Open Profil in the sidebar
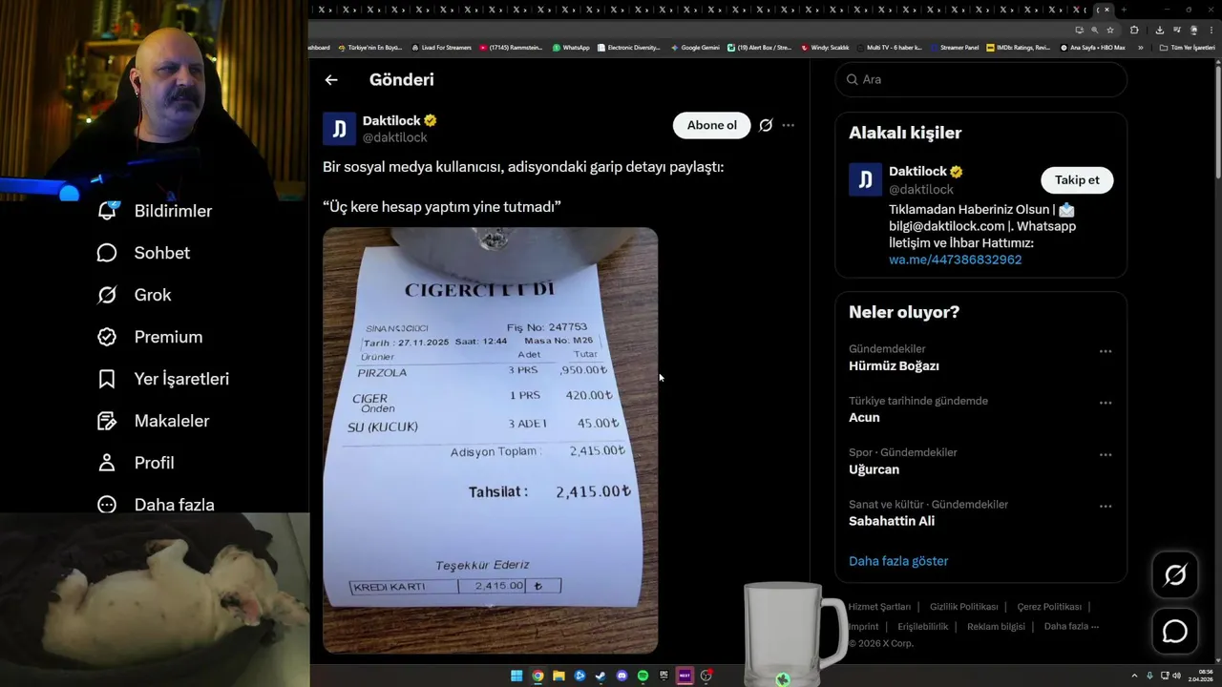Screen dimensions: 1222x687 (136, 463)
